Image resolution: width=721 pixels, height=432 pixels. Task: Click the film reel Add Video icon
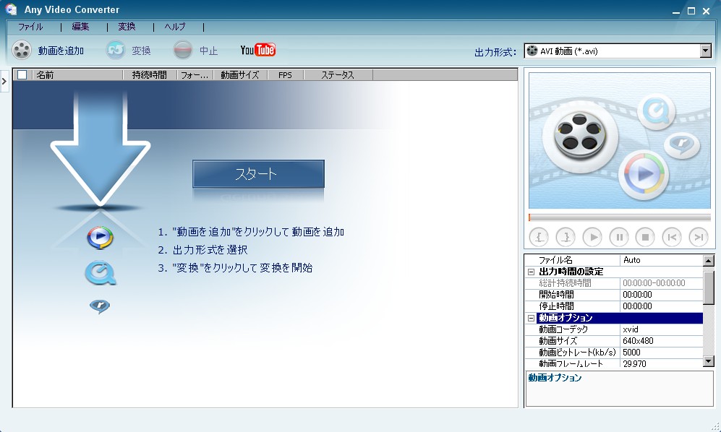click(22, 50)
